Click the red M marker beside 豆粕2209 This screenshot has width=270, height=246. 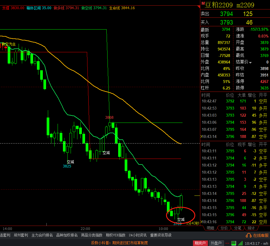coord(203,4)
